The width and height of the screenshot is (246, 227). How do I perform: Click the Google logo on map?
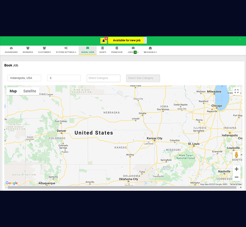click(12, 183)
